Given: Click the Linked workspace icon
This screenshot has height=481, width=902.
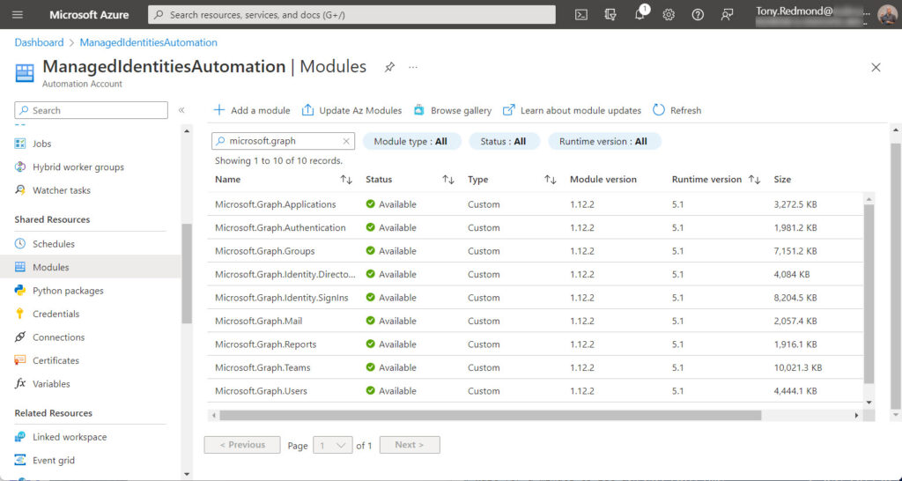Looking at the screenshot, I should coord(20,437).
